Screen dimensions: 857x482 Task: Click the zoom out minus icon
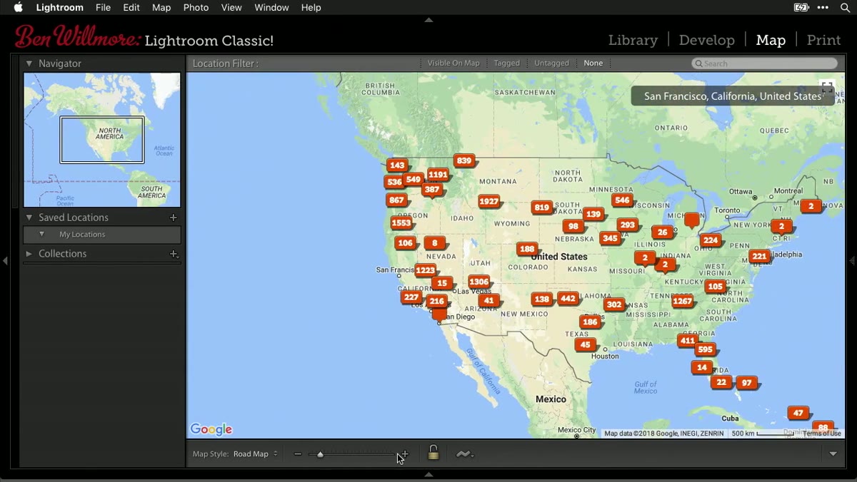click(298, 454)
